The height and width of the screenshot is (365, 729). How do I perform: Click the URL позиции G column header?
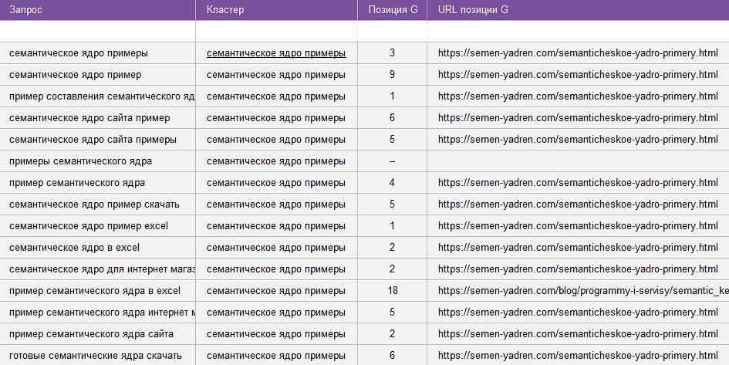coord(473,10)
